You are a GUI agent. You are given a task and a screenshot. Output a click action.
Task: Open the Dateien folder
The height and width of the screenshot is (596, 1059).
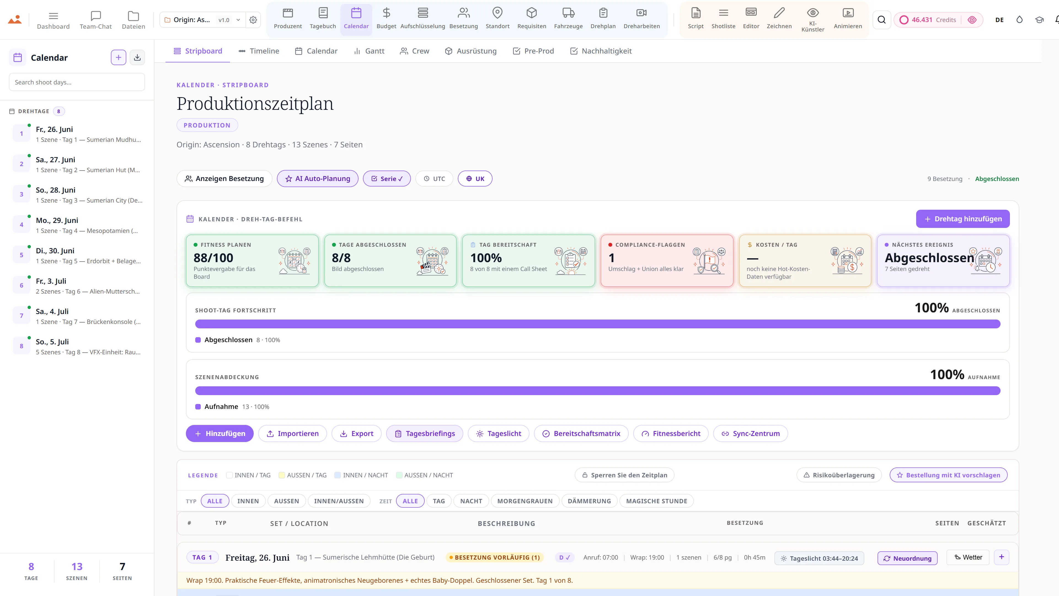point(133,20)
